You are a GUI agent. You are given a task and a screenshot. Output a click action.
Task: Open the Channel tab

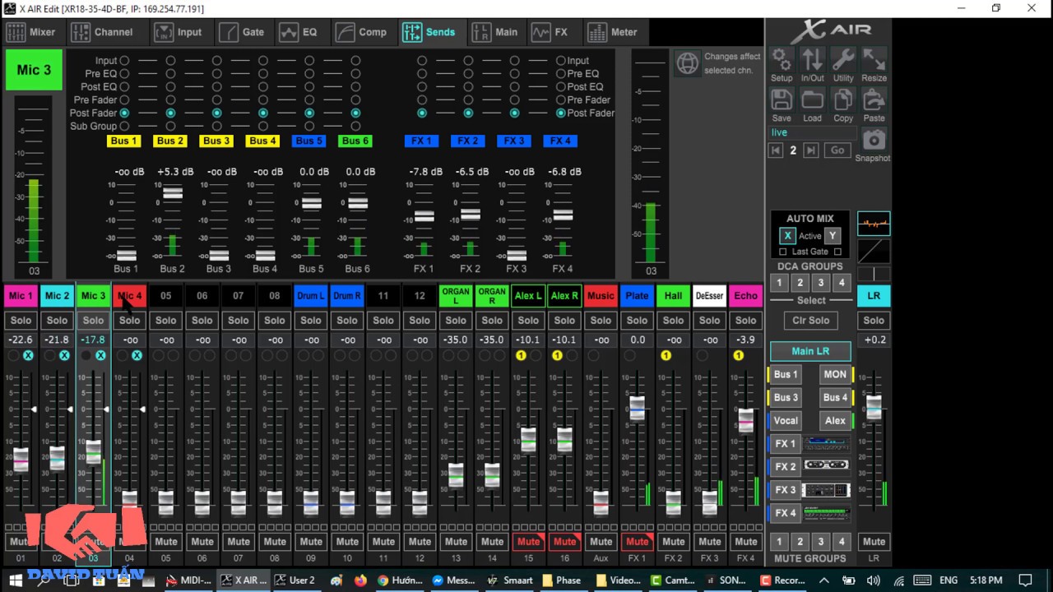tap(102, 32)
